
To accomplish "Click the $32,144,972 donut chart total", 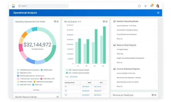I will click(x=37, y=45).
